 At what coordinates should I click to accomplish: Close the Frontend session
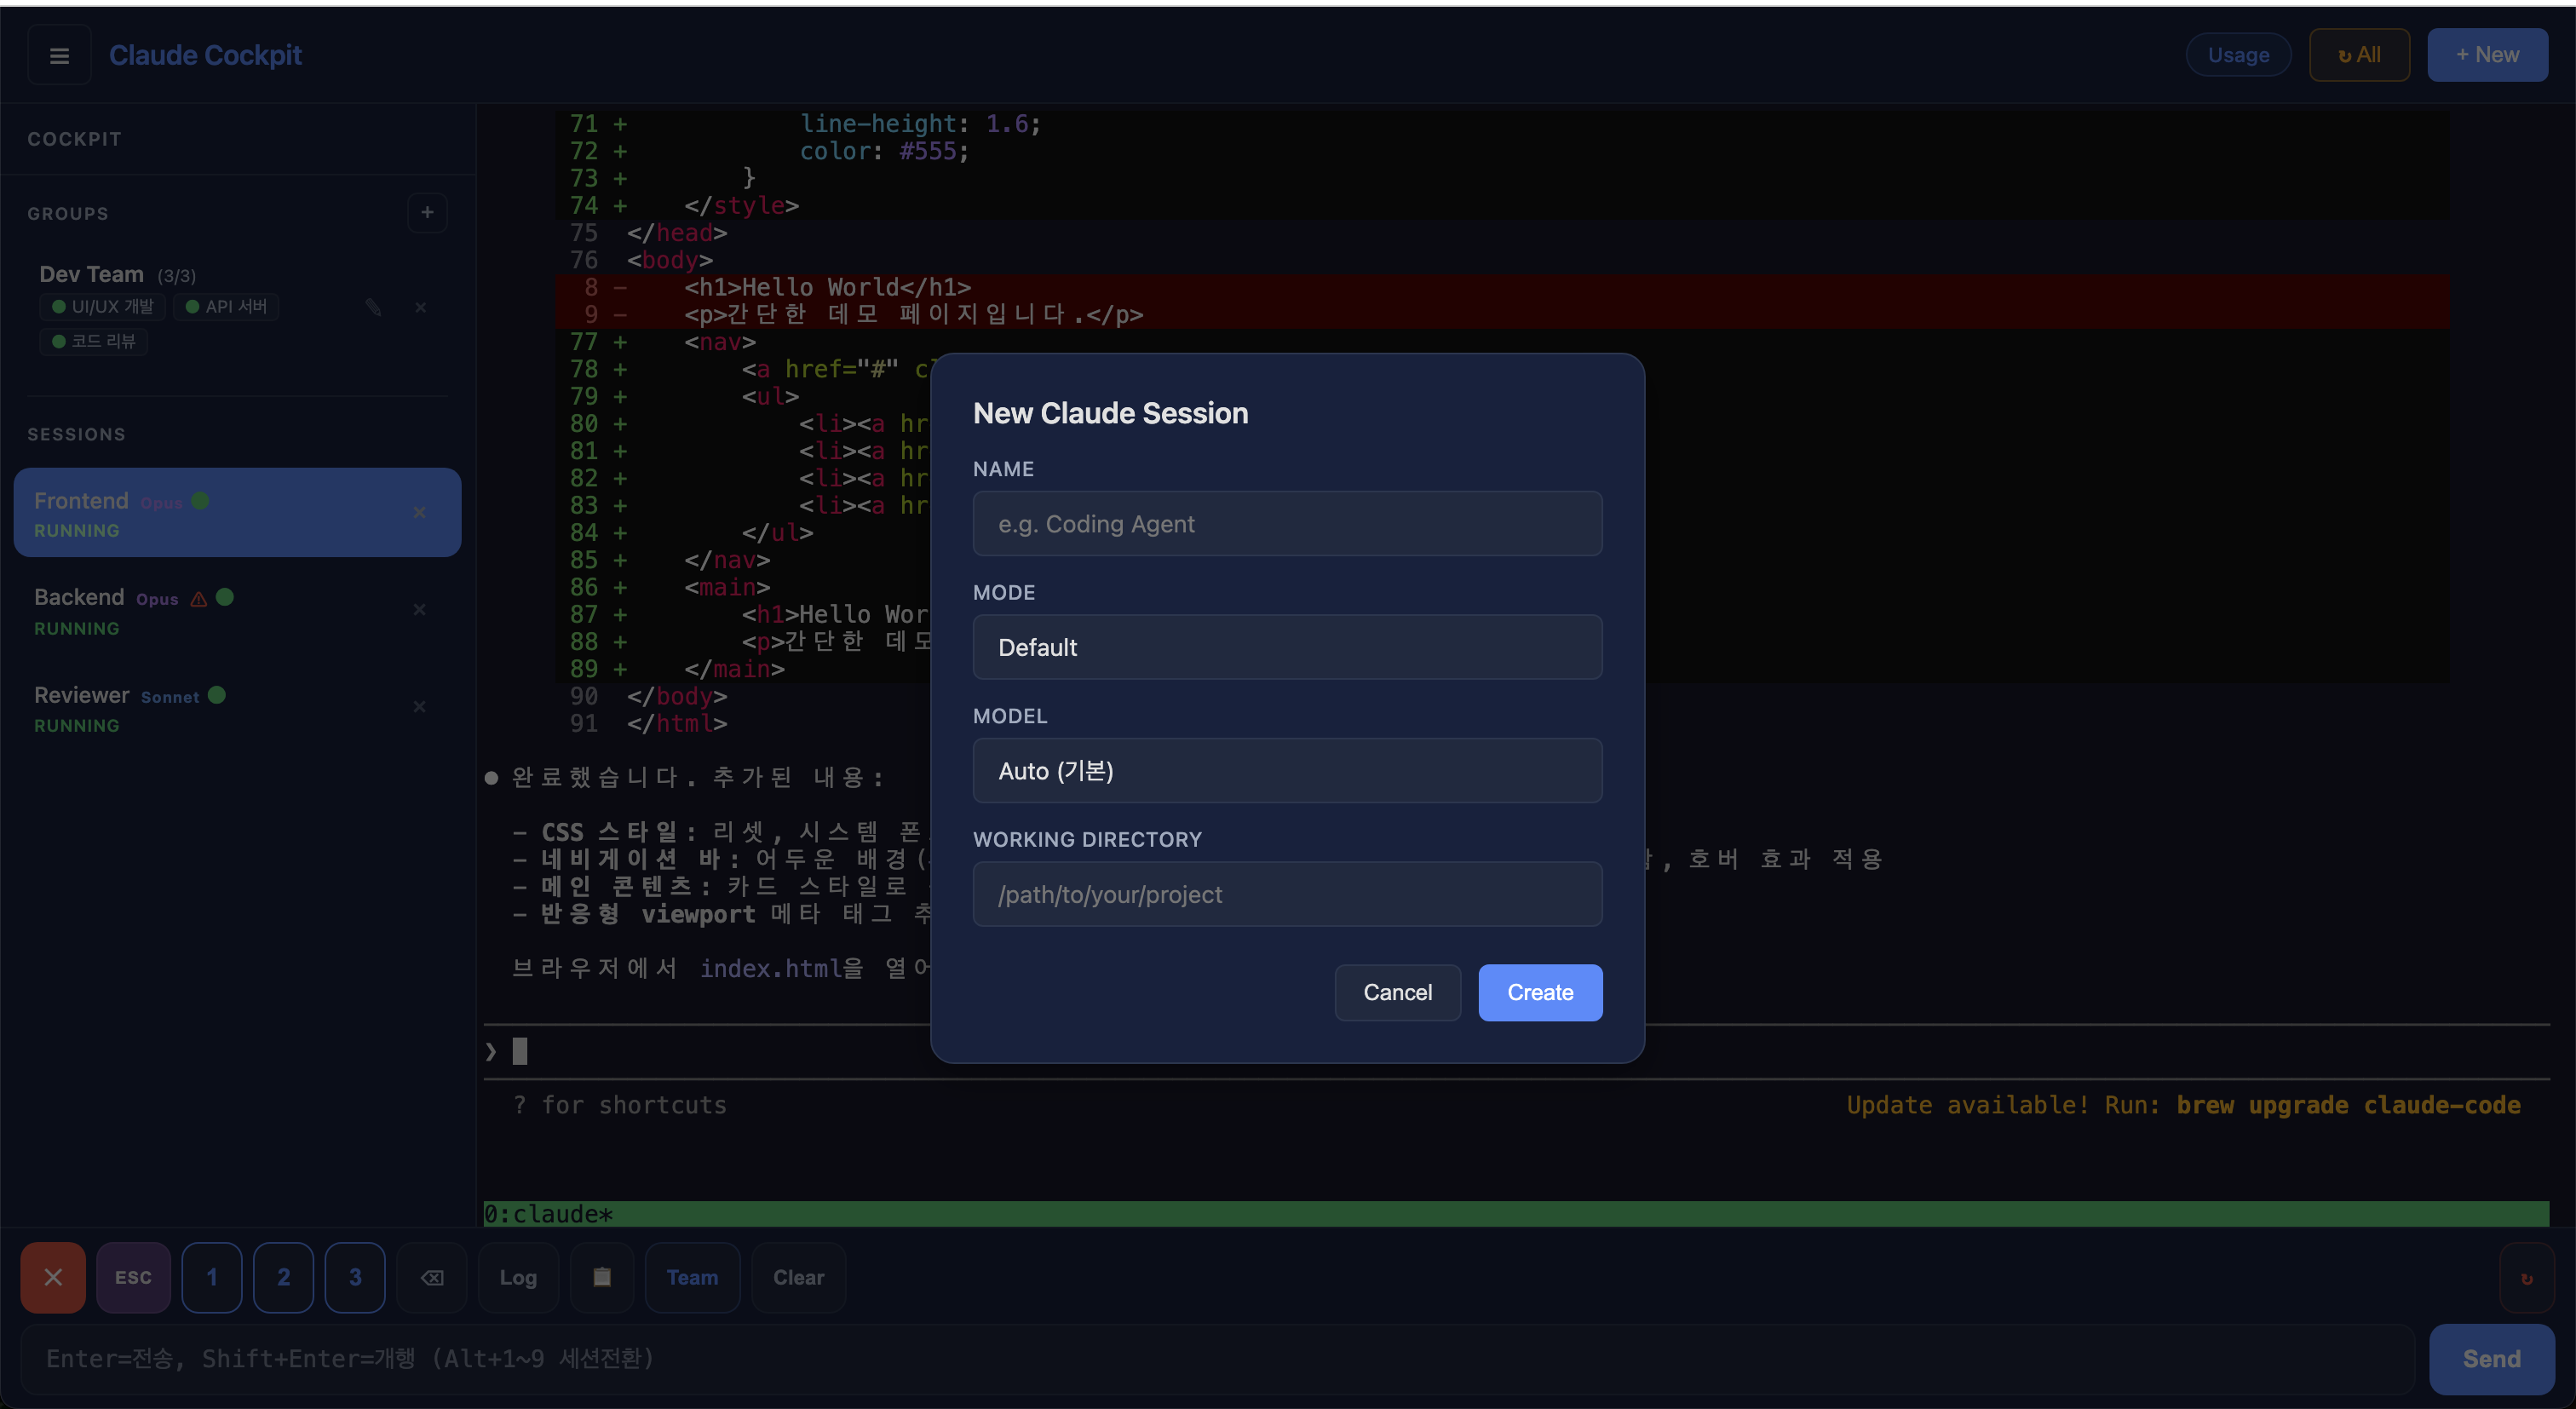pyautogui.click(x=420, y=513)
